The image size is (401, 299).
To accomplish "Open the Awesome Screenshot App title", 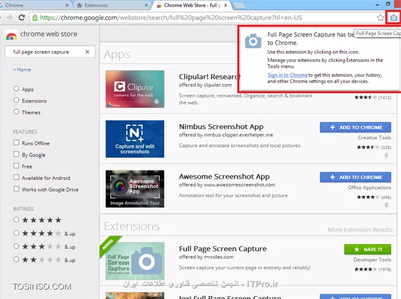I will pyautogui.click(x=224, y=177).
